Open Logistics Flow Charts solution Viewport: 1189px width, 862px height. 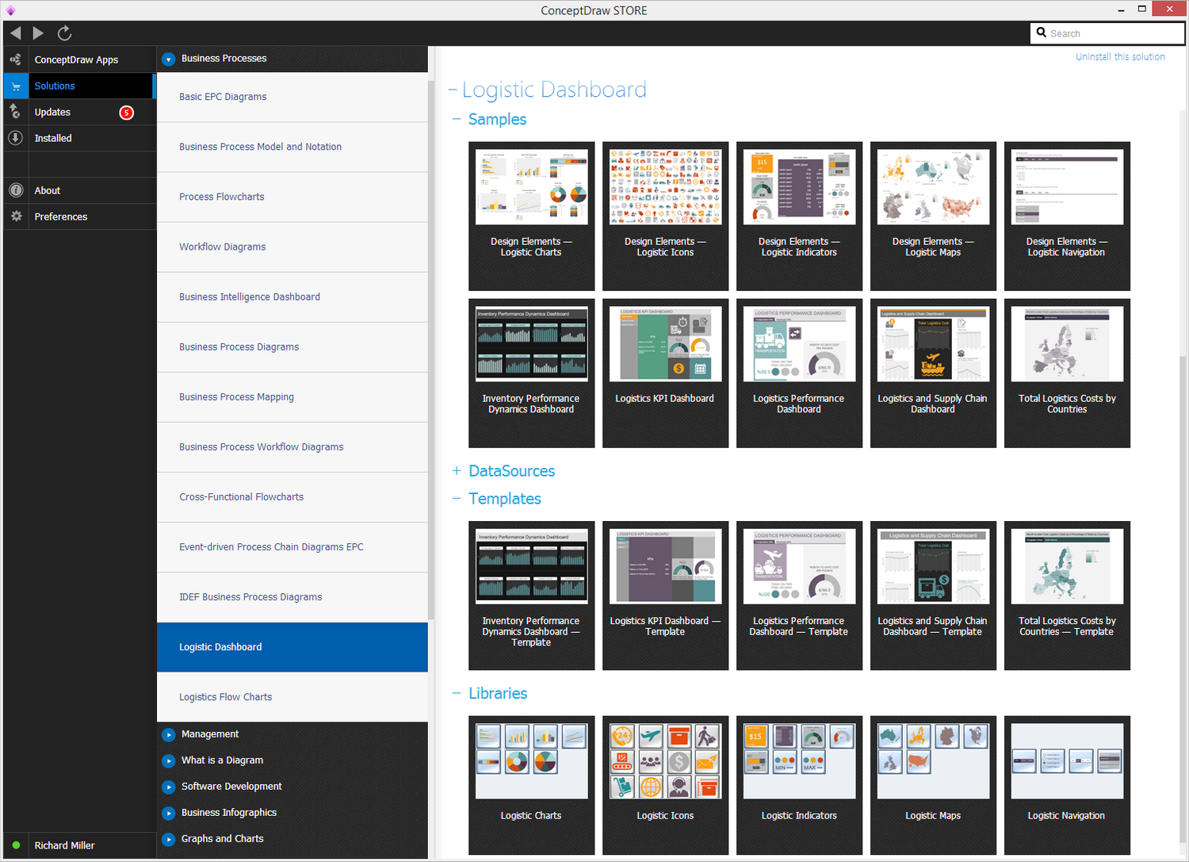point(292,697)
